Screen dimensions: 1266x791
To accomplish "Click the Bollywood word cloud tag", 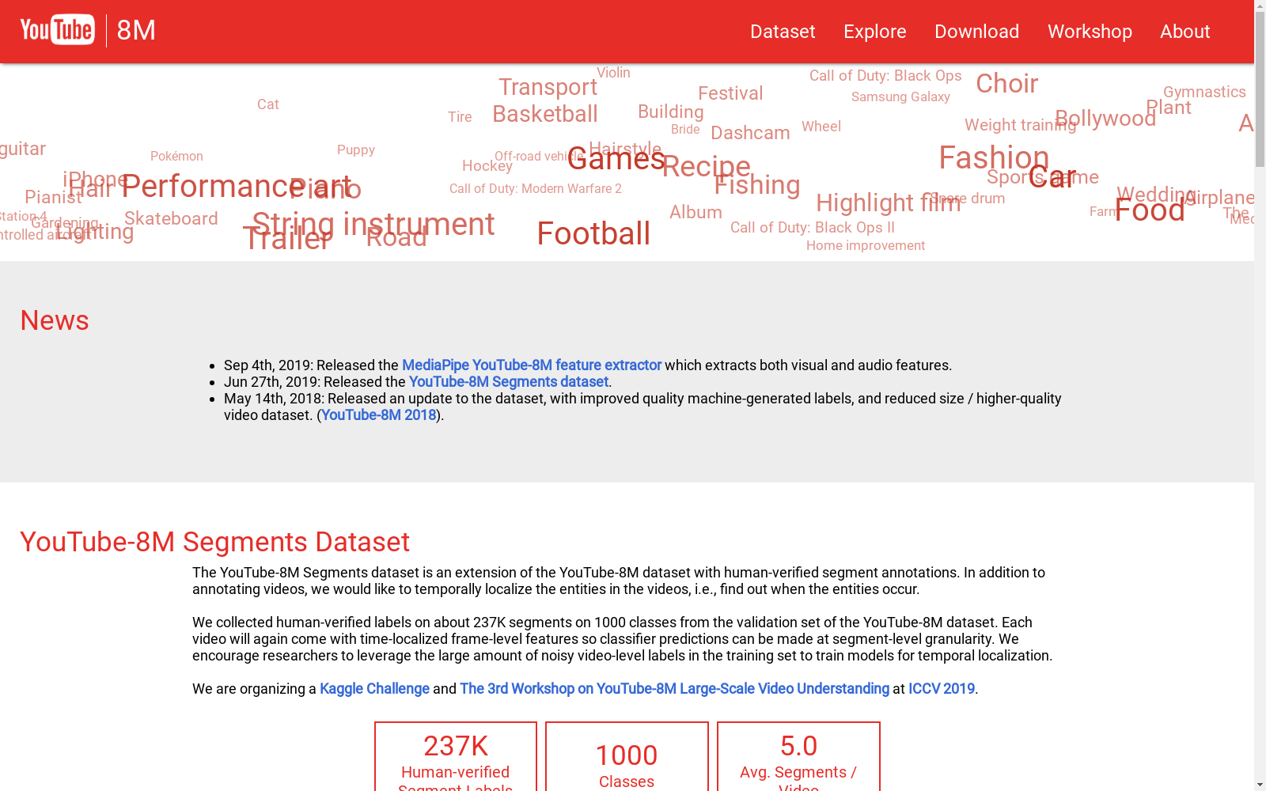I will pyautogui.click(x=1105, y=119).
